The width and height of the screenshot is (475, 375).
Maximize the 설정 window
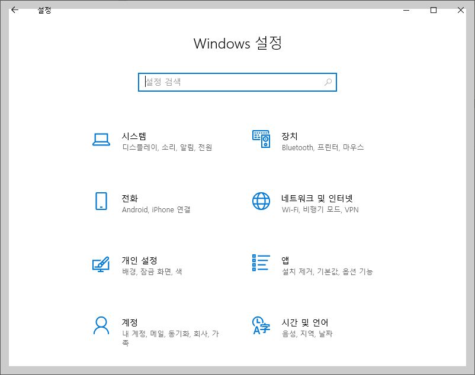(x=434, y=10)
